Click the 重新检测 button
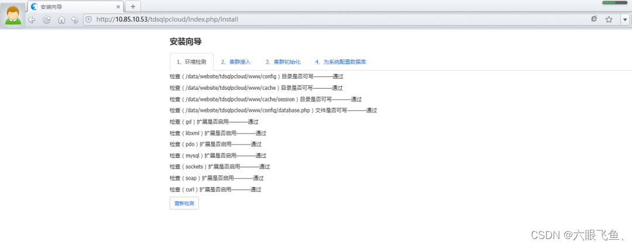 tap(184, 203)
